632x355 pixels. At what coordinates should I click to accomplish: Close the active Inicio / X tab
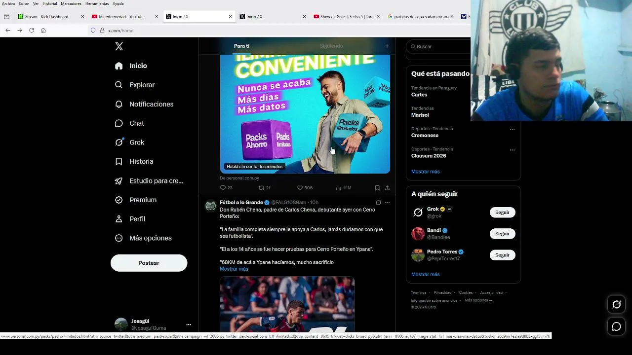230,17
